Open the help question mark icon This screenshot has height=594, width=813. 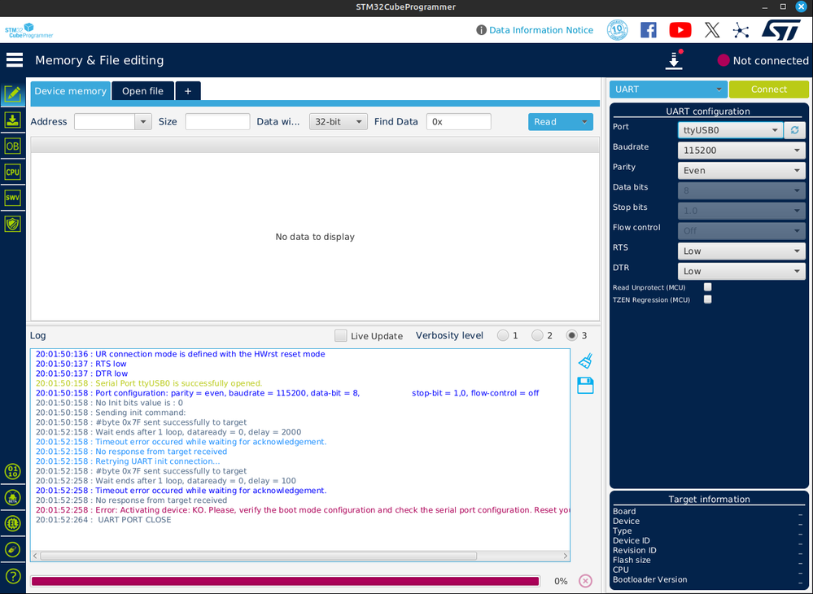coord(12,576)
